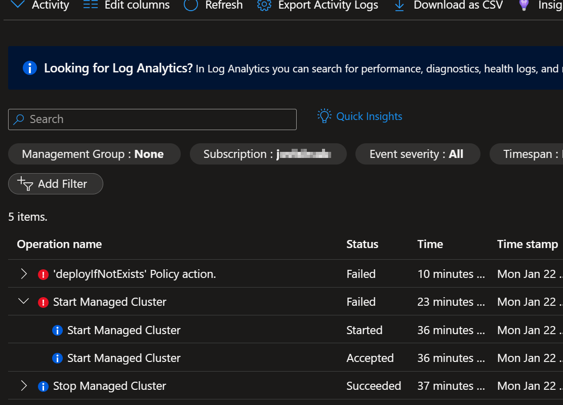The height and width of the screenshot is (405, 563).
Task: Collapse the Start Managed Cluster failed row
Action: tap(23, 301)
